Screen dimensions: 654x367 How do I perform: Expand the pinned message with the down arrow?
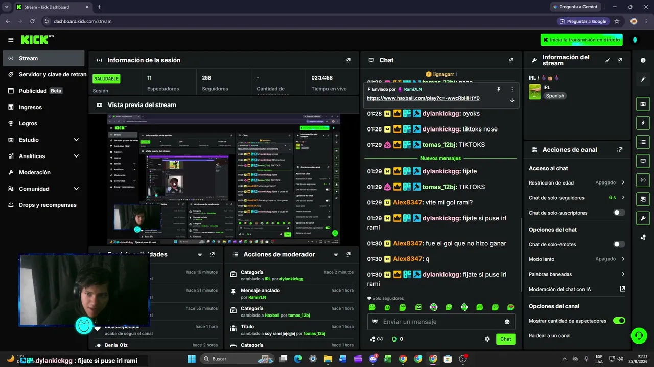click(x=512, y=100)
